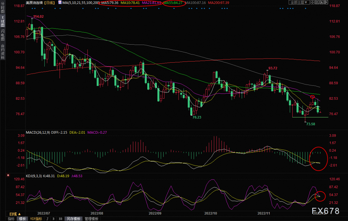Click the BB template button
The image size is (348, 221).
(61, 219)
